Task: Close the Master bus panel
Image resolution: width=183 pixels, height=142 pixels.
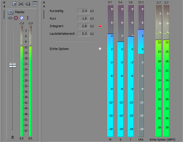Action: (4, 2)
